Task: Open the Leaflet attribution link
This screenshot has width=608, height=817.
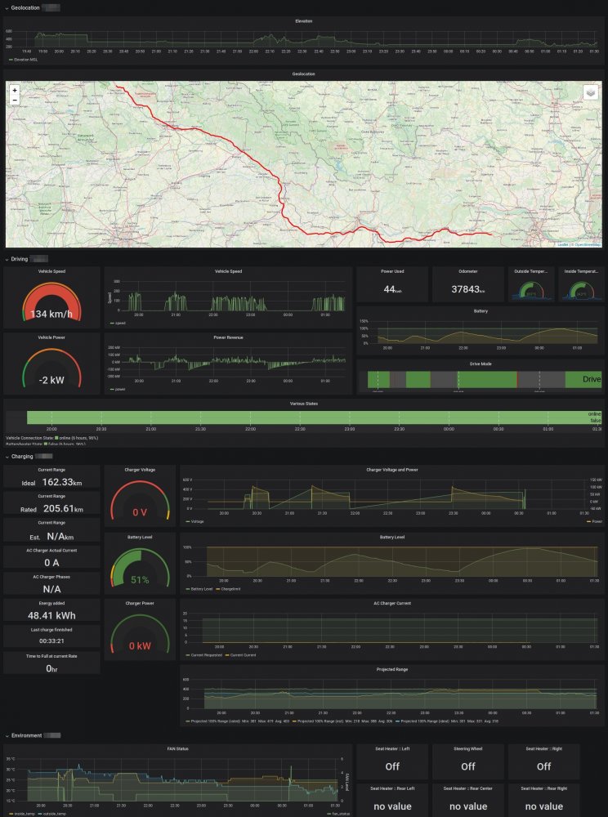Action: point(563,244)
